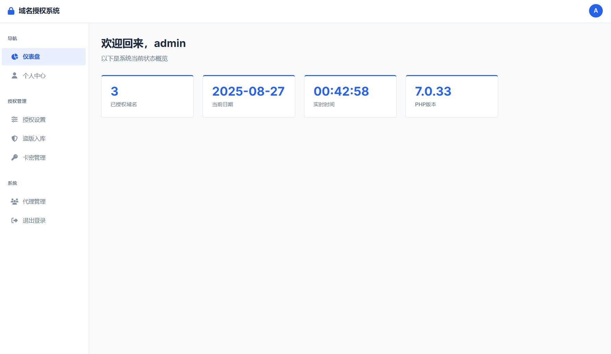Click the 域名授权系统 title text
611x354 pixels.
click(39, 11)
